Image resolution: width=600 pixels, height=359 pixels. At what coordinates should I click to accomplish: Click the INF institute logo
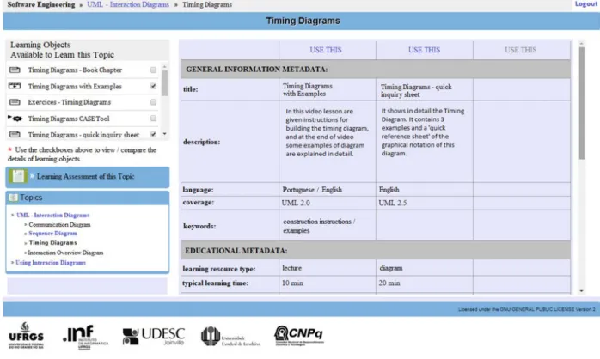tap(85, 338)
